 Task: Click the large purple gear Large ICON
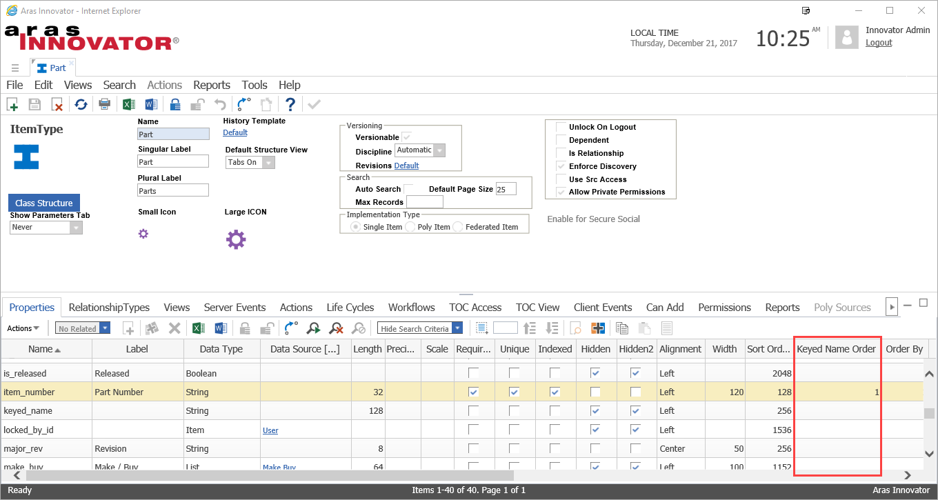click(236, 240)
